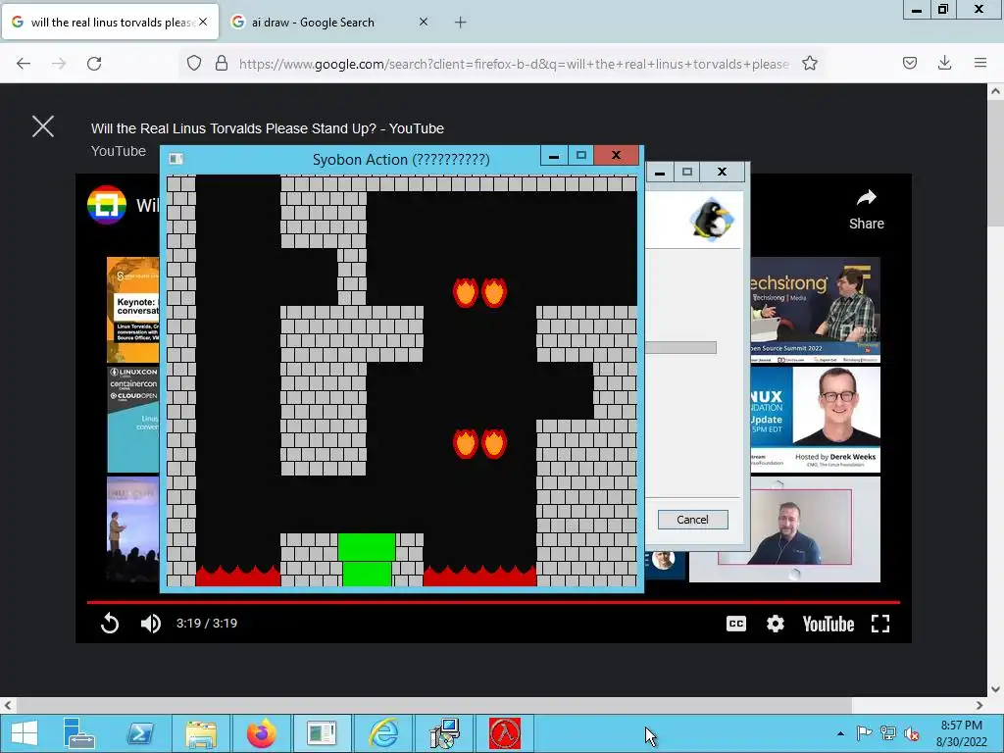Viewport: 1004px width, 753px height.
Task: Close the 'will the real linus torvalds' tab
Action: 203,22
